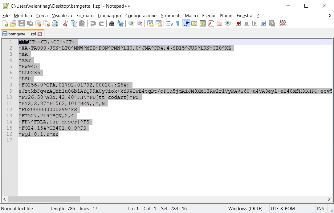Open the Esegui menu
The image size is (334, 213).
pyautogui.click(x=209, y=15)
